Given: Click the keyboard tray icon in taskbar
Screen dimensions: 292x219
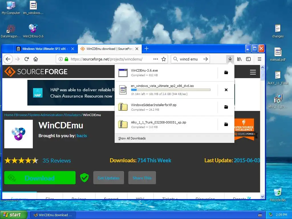Looking at the screenshot, I should (x=260, y=215).
